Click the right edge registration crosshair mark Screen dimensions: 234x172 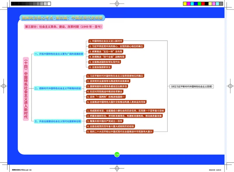(230, 86)
